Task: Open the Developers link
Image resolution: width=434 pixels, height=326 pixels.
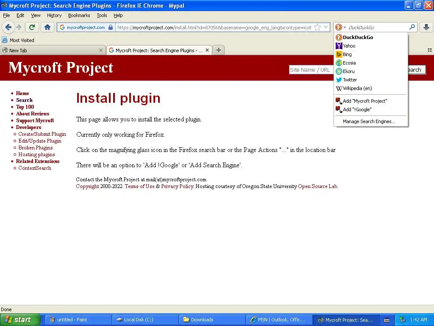Action: point(28,127)
